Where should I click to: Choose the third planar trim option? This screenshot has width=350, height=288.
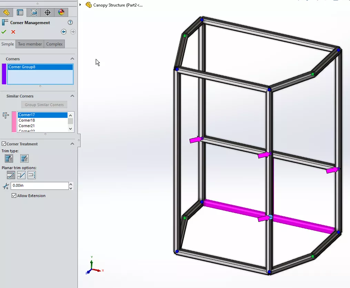pyautogui.click(x=32, y=175)
